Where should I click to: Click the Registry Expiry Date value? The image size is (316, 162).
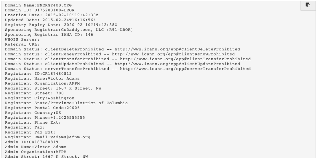pos(91,25)
